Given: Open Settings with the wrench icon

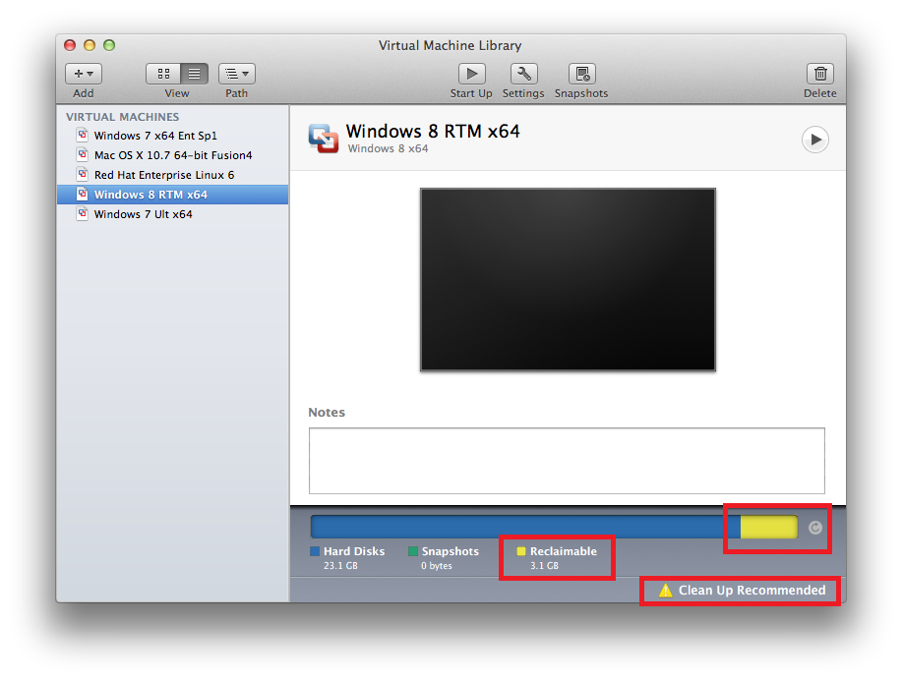Looking at the screenshot, I should pos(524,74).
